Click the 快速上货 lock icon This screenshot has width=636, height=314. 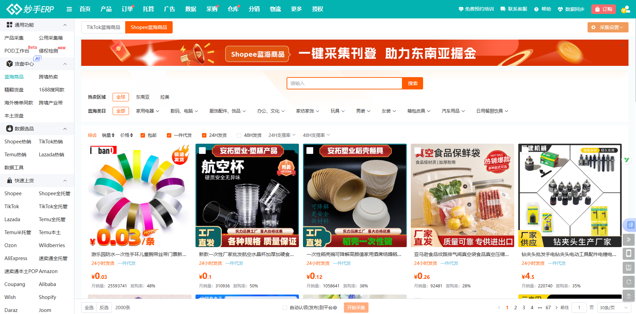[x=10, y=181]
